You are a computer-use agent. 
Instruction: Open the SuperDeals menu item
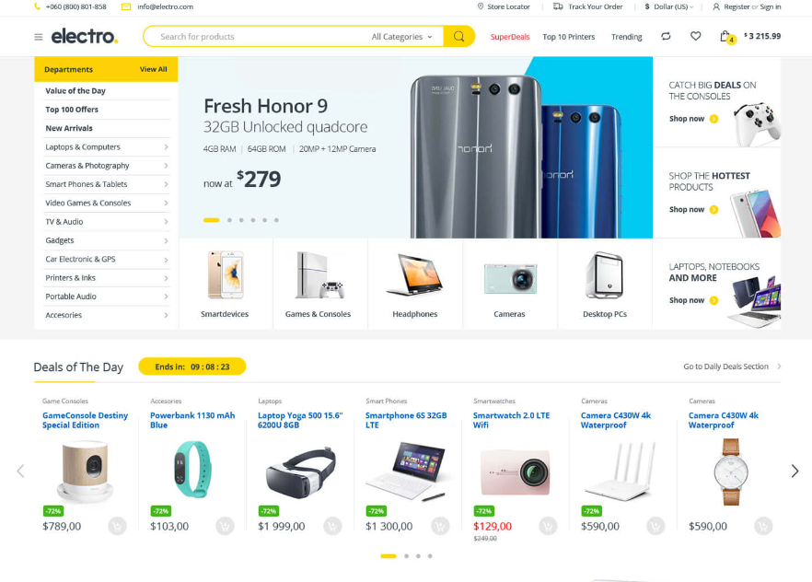coord(510,37)
